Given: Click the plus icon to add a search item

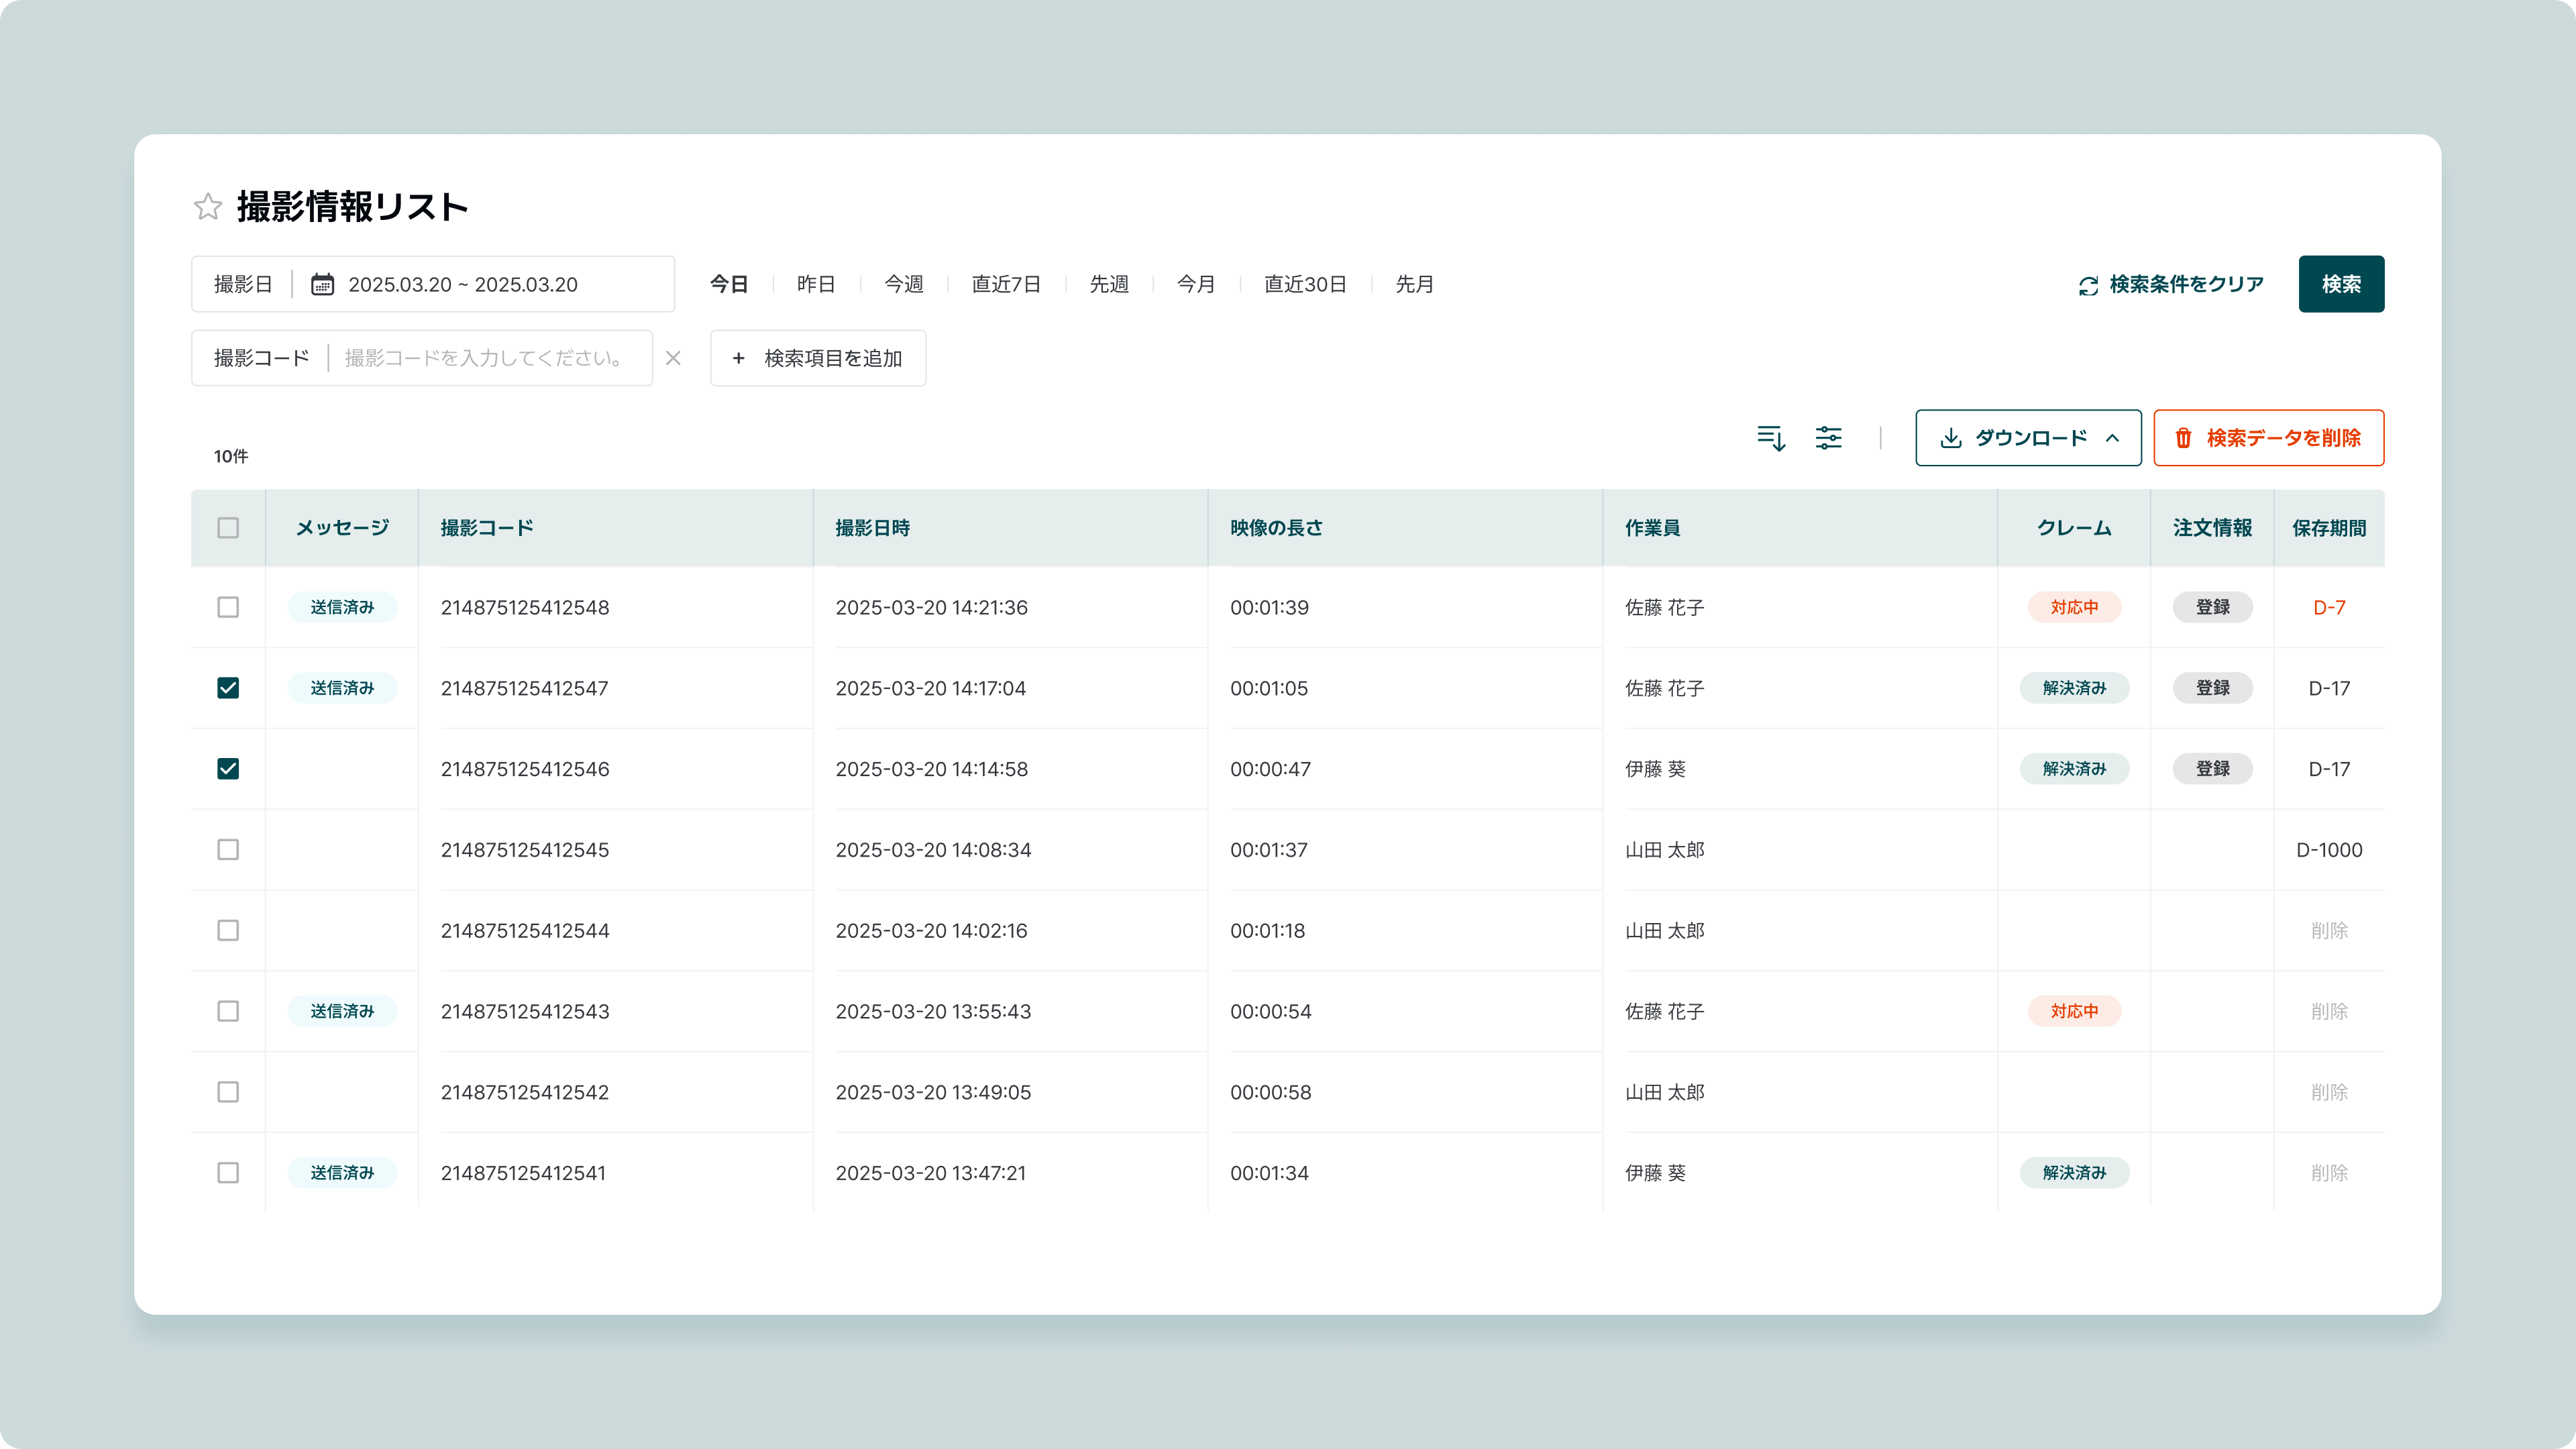Looking at the screenshot, I should click(738, 358).
